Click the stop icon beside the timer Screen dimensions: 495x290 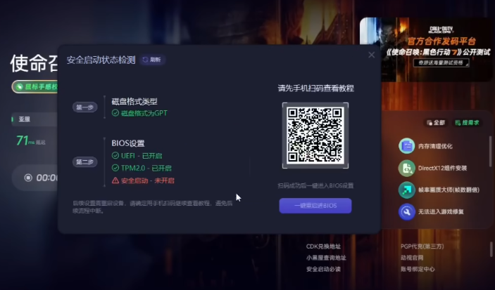[27, 178]
